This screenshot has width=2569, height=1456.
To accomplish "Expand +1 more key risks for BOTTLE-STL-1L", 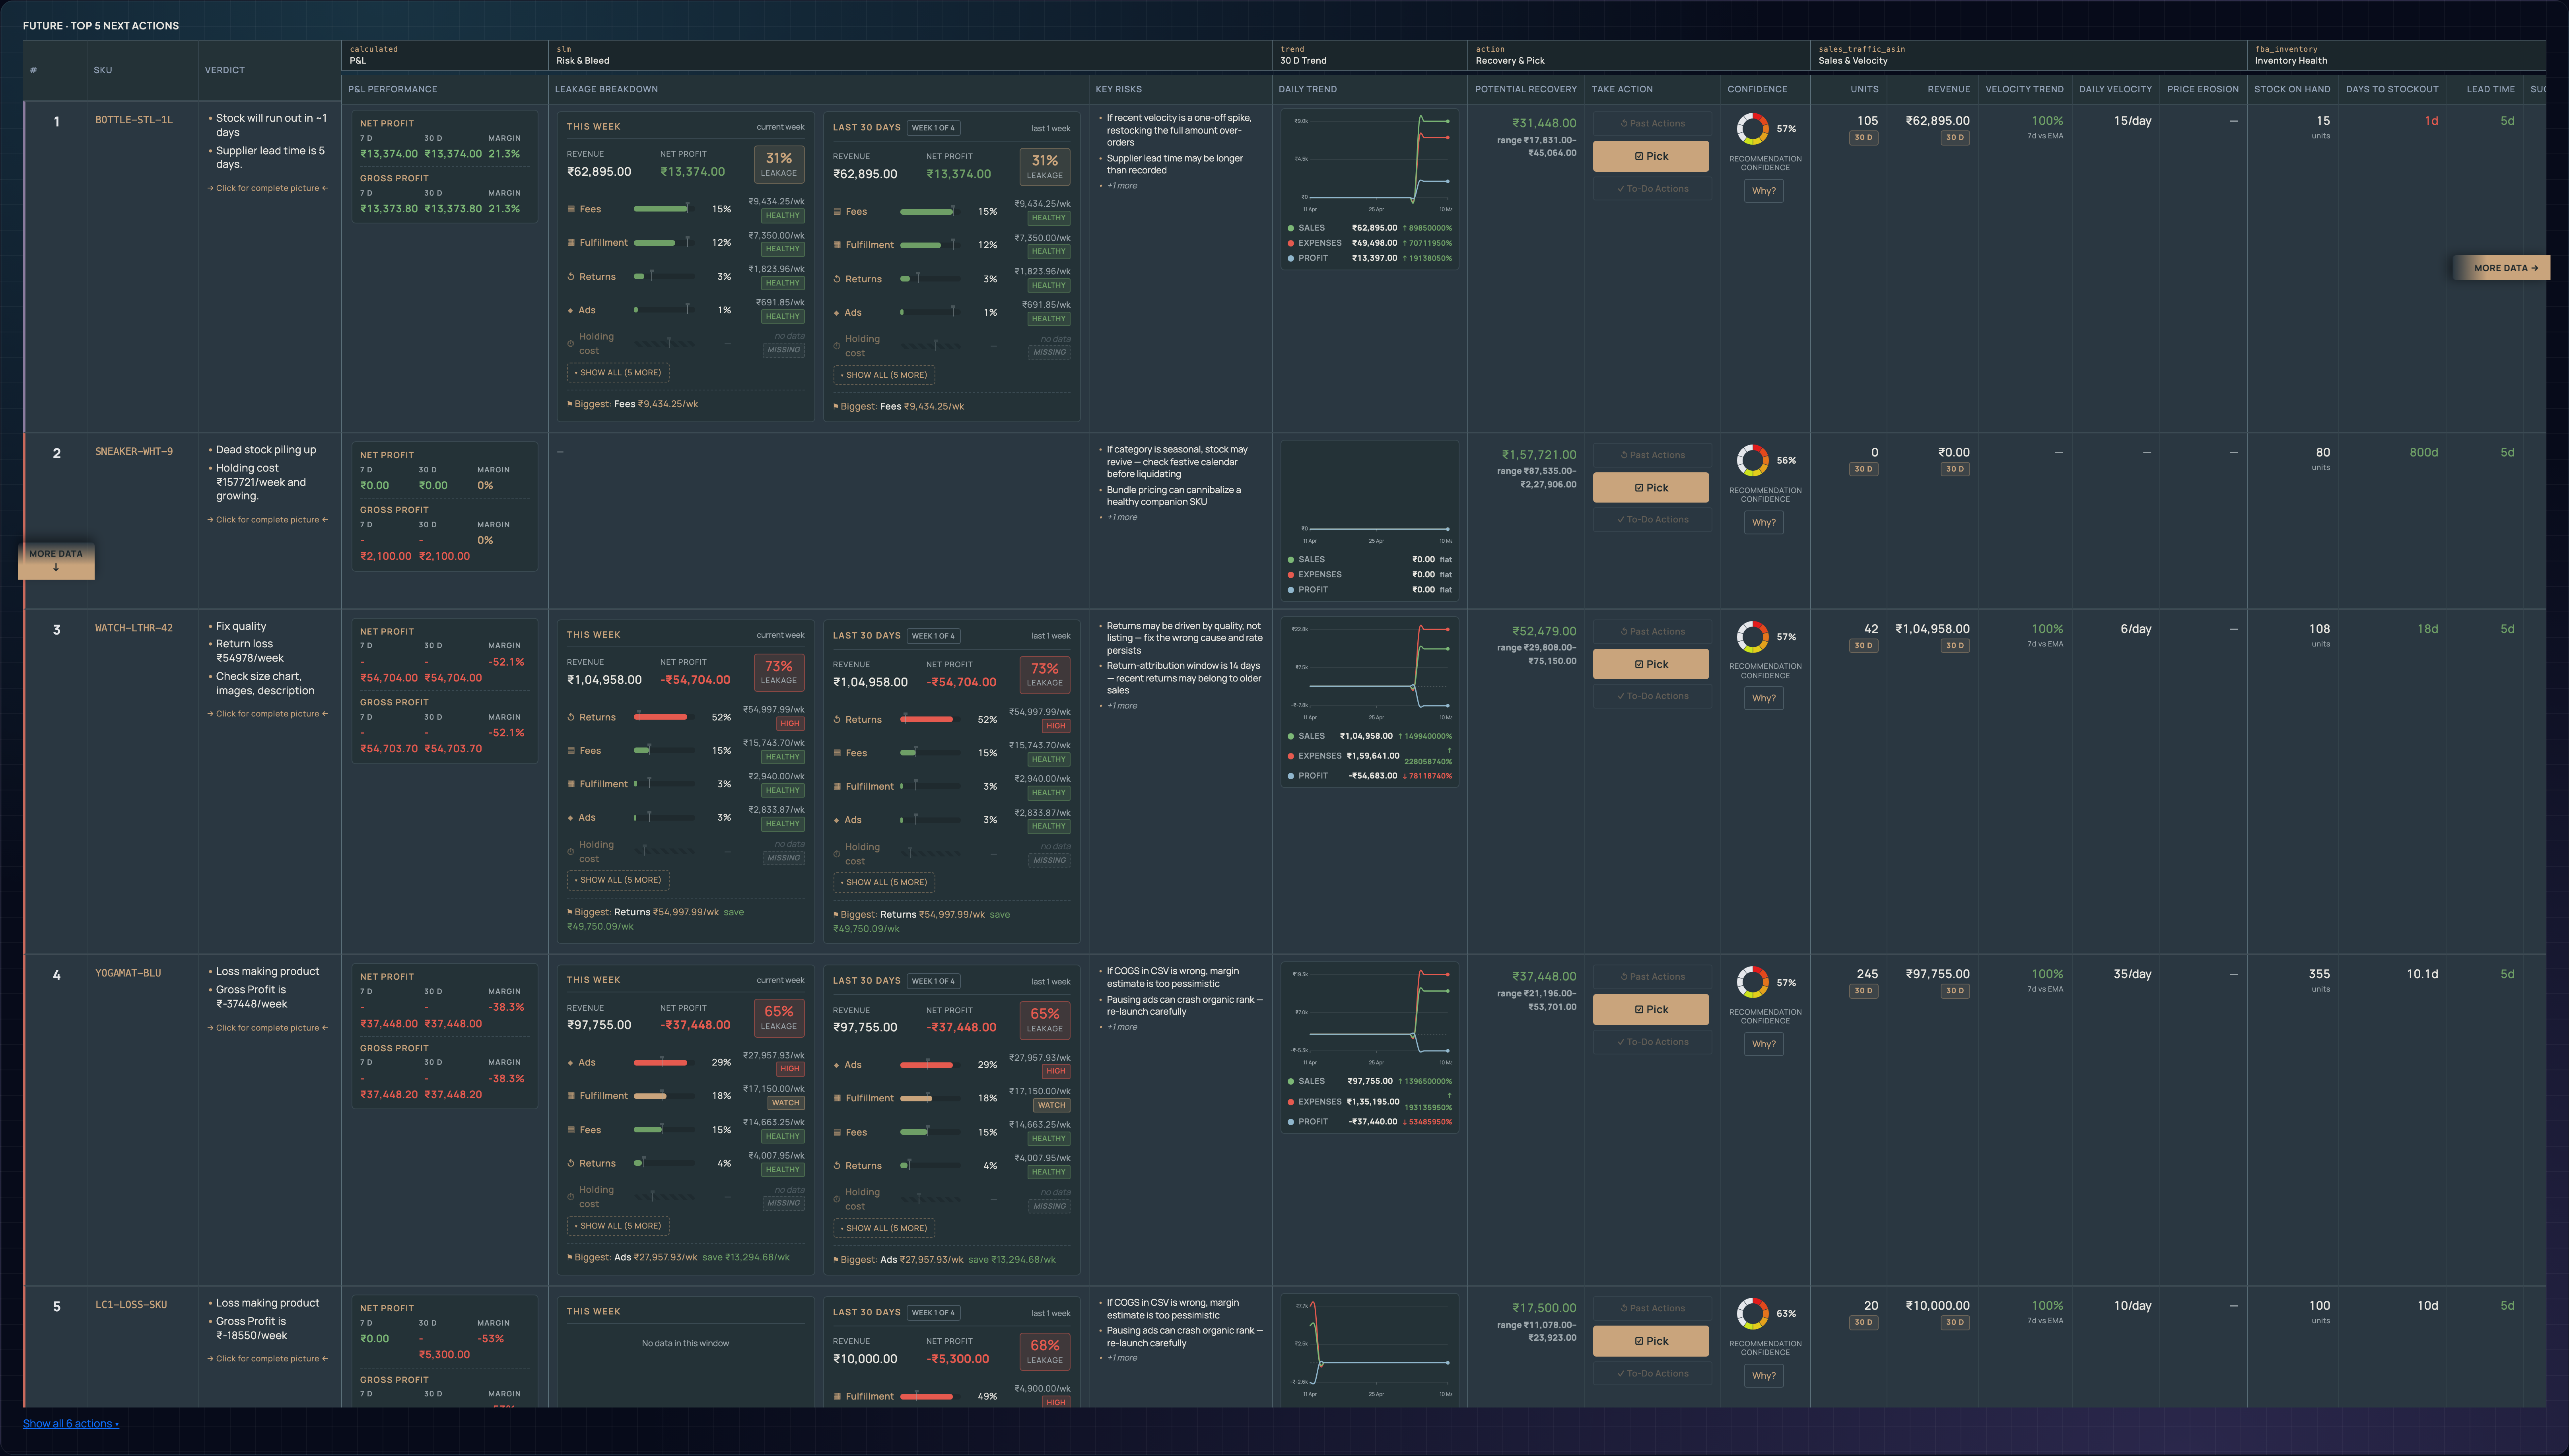I will 1122,186.
